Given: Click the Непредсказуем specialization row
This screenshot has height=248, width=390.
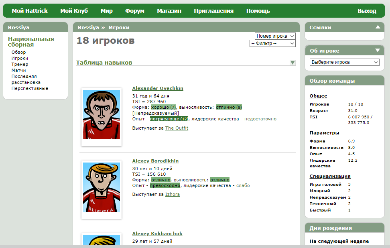Looking at the screenshot, I should (330, 197).
